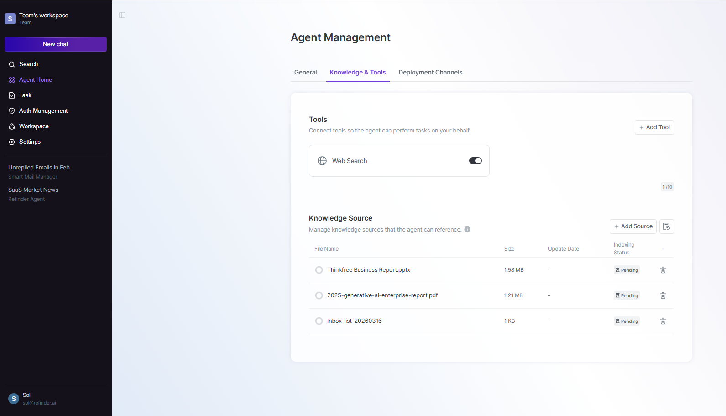This screenshot has width=726, height=416.
Task: Click the Add Tool button
Action: coord(654,127)
